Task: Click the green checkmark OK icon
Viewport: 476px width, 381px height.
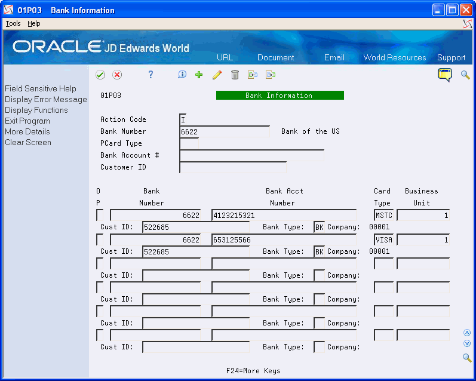Action: point(100,75)
